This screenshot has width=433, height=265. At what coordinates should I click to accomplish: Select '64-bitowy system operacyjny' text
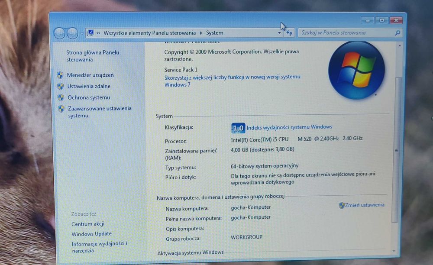tap(265, 166)
